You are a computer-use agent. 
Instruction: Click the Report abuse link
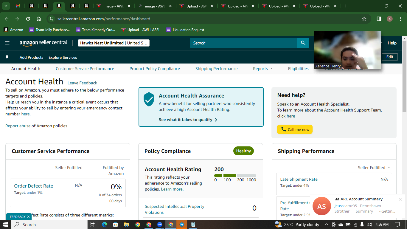[18, 126]
